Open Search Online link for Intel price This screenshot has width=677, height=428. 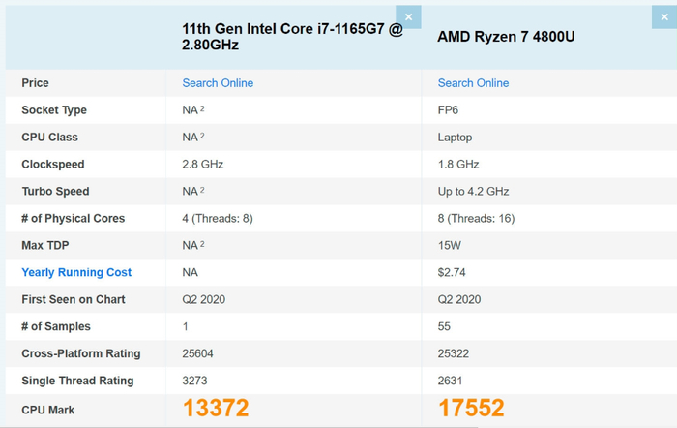pos(218,83)
